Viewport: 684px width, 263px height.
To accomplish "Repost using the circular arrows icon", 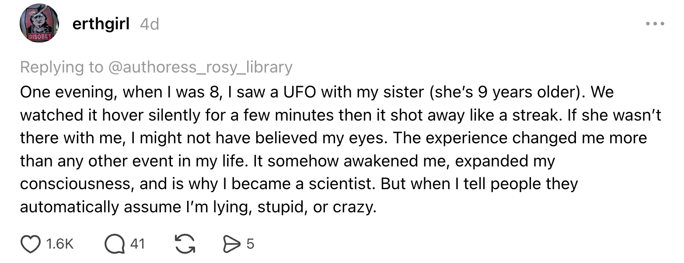I will tap(185, 244).
